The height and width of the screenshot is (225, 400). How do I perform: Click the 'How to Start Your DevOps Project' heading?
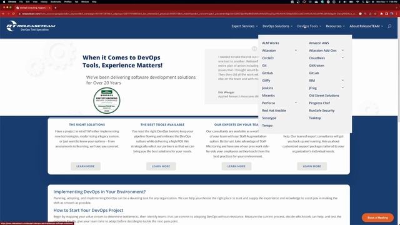(x=88, y=210)
